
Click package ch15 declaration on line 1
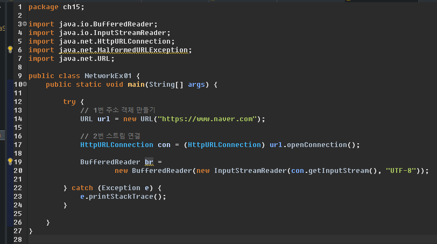pyautogui.click(x=57, y=7)
